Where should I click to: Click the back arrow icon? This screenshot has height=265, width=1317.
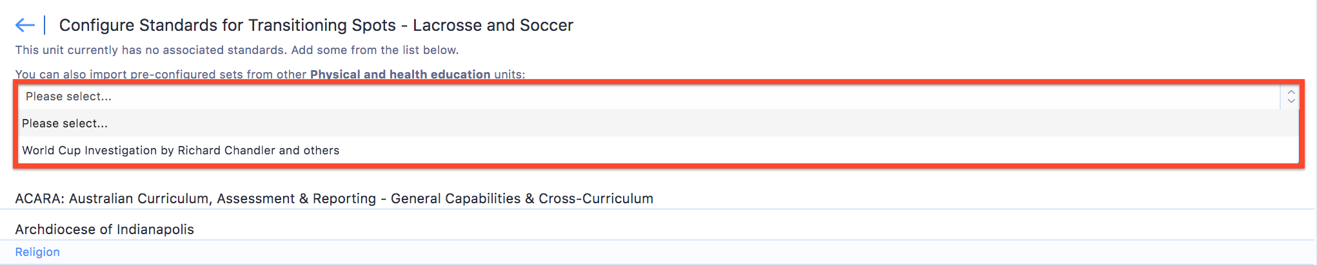click(25, 25)
